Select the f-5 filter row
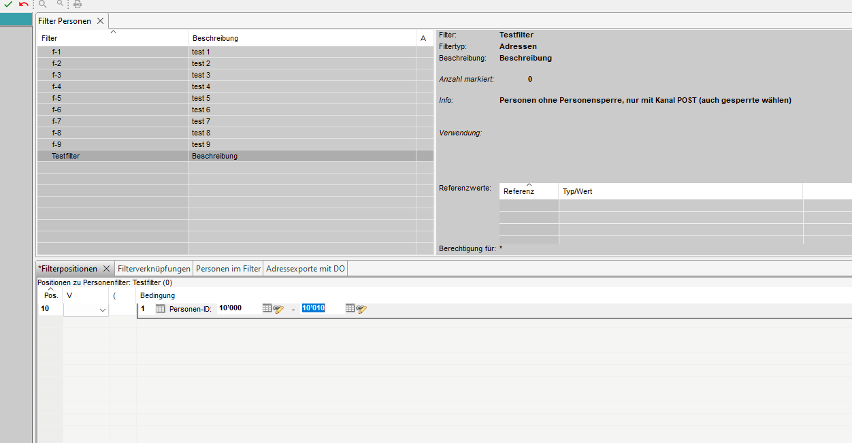The image size is (852, 443). 112,98
